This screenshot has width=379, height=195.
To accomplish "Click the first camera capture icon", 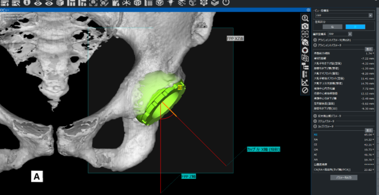I will click(93, 3).
